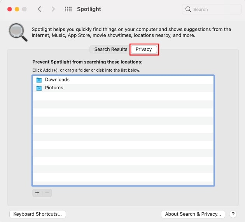The image size is (245, 222).
Task: Click the back navigation arrow
Action: [40, 9]
